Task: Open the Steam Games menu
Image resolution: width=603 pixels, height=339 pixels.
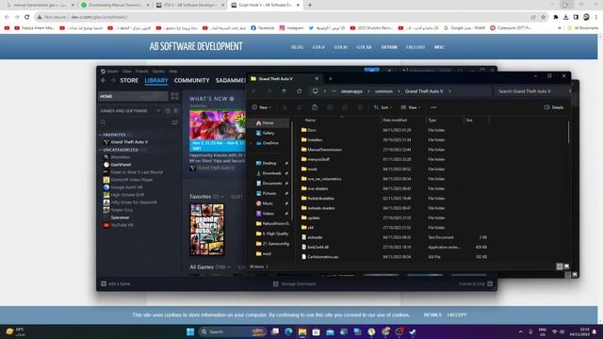Action: click(x=158, y=72)
